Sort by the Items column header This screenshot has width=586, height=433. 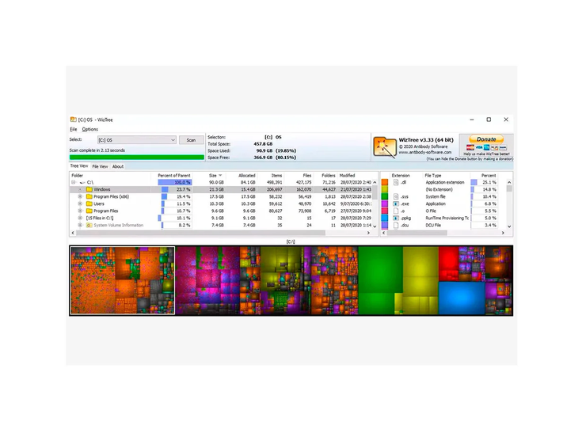coord(276,175)
